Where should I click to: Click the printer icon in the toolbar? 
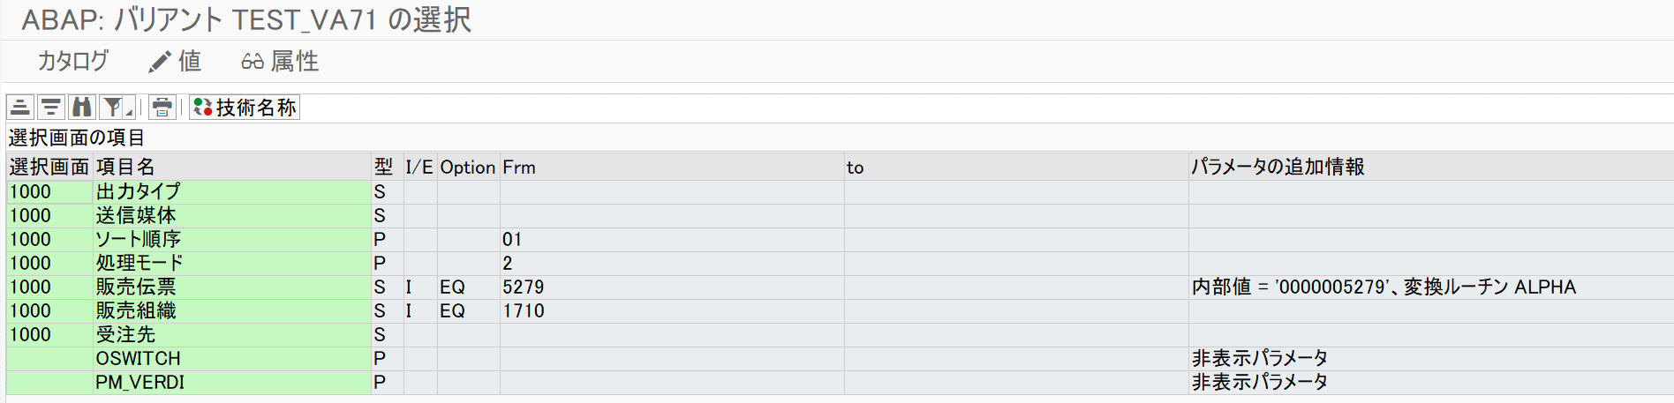(162, 108)
